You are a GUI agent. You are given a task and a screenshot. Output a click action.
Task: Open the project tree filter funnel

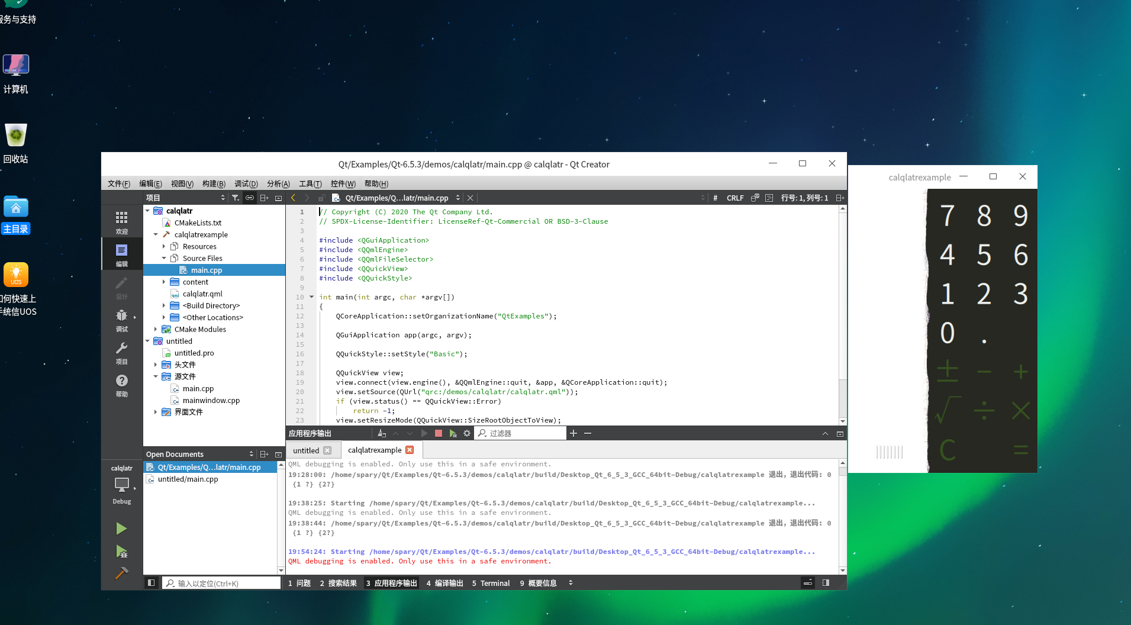236,198
